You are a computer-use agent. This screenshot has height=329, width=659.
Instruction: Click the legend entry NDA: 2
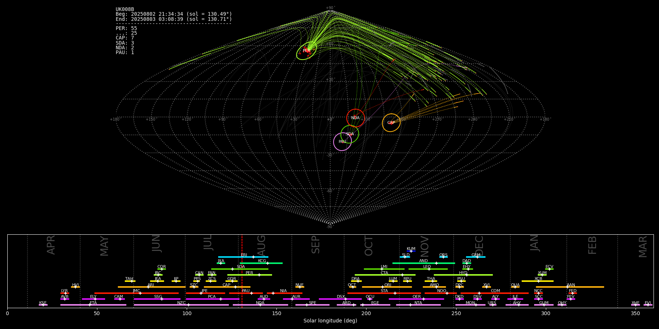(125, 48)
